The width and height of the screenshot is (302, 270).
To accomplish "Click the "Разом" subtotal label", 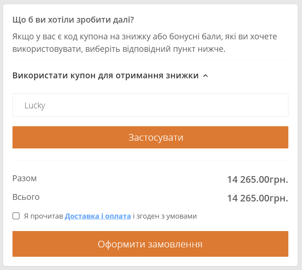I will point(25,178).
